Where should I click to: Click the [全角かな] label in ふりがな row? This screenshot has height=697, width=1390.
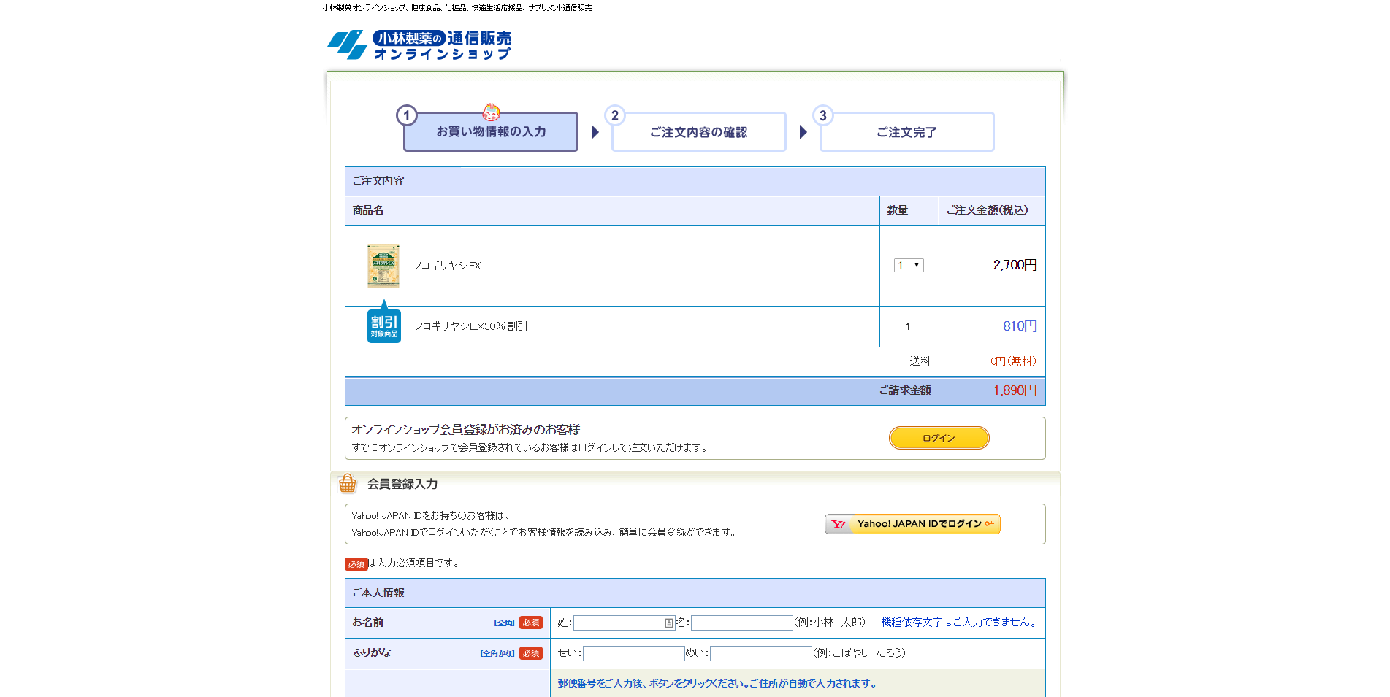[497, 653]
